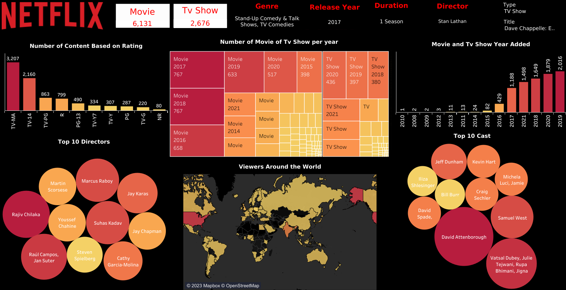The height and width of the screenshot is (290, 566).
Task: Click the Rajiv Chilaka director bubble
Action: [x=26, y=214]
